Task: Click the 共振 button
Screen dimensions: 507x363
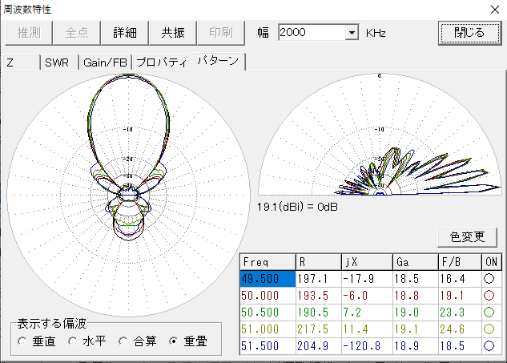Action: pos(172,33)
